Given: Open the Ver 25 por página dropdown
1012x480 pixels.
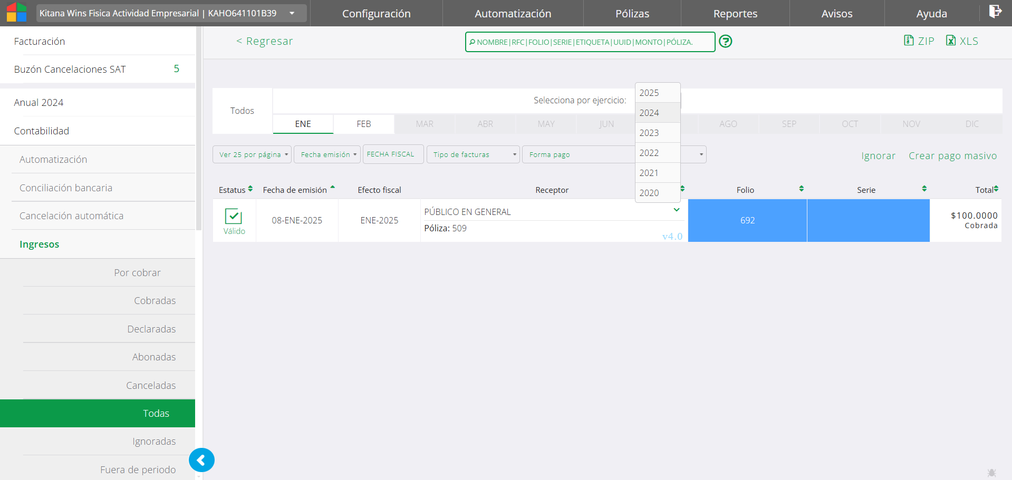Looking at the screenshot, I should 252,154.
